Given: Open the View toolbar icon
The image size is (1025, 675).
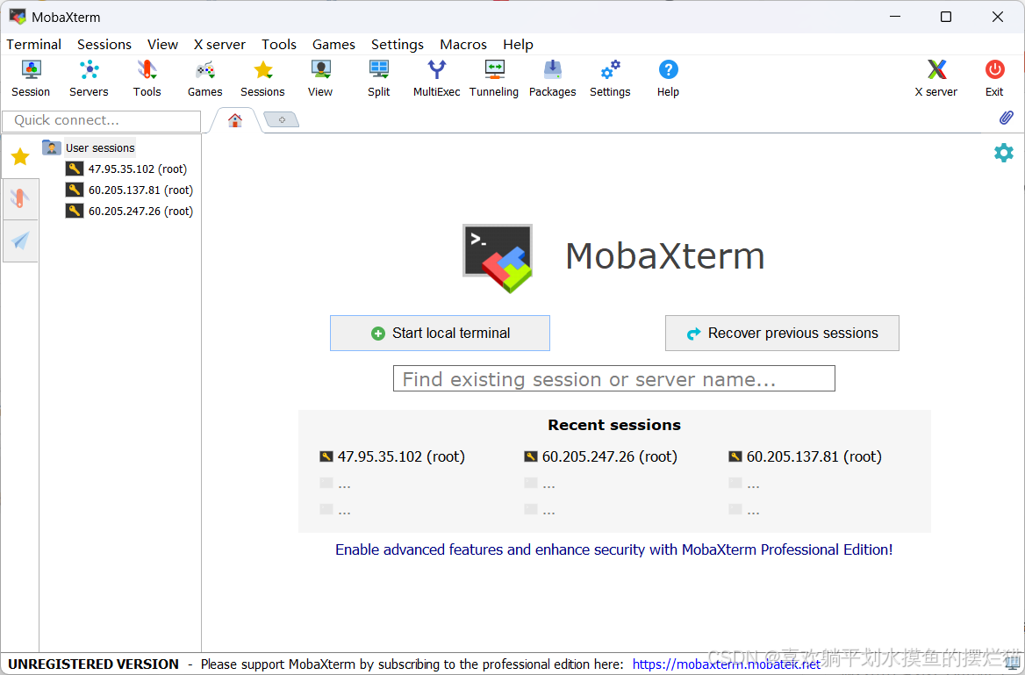Looking at the screenshot, I should pos(320,78).
